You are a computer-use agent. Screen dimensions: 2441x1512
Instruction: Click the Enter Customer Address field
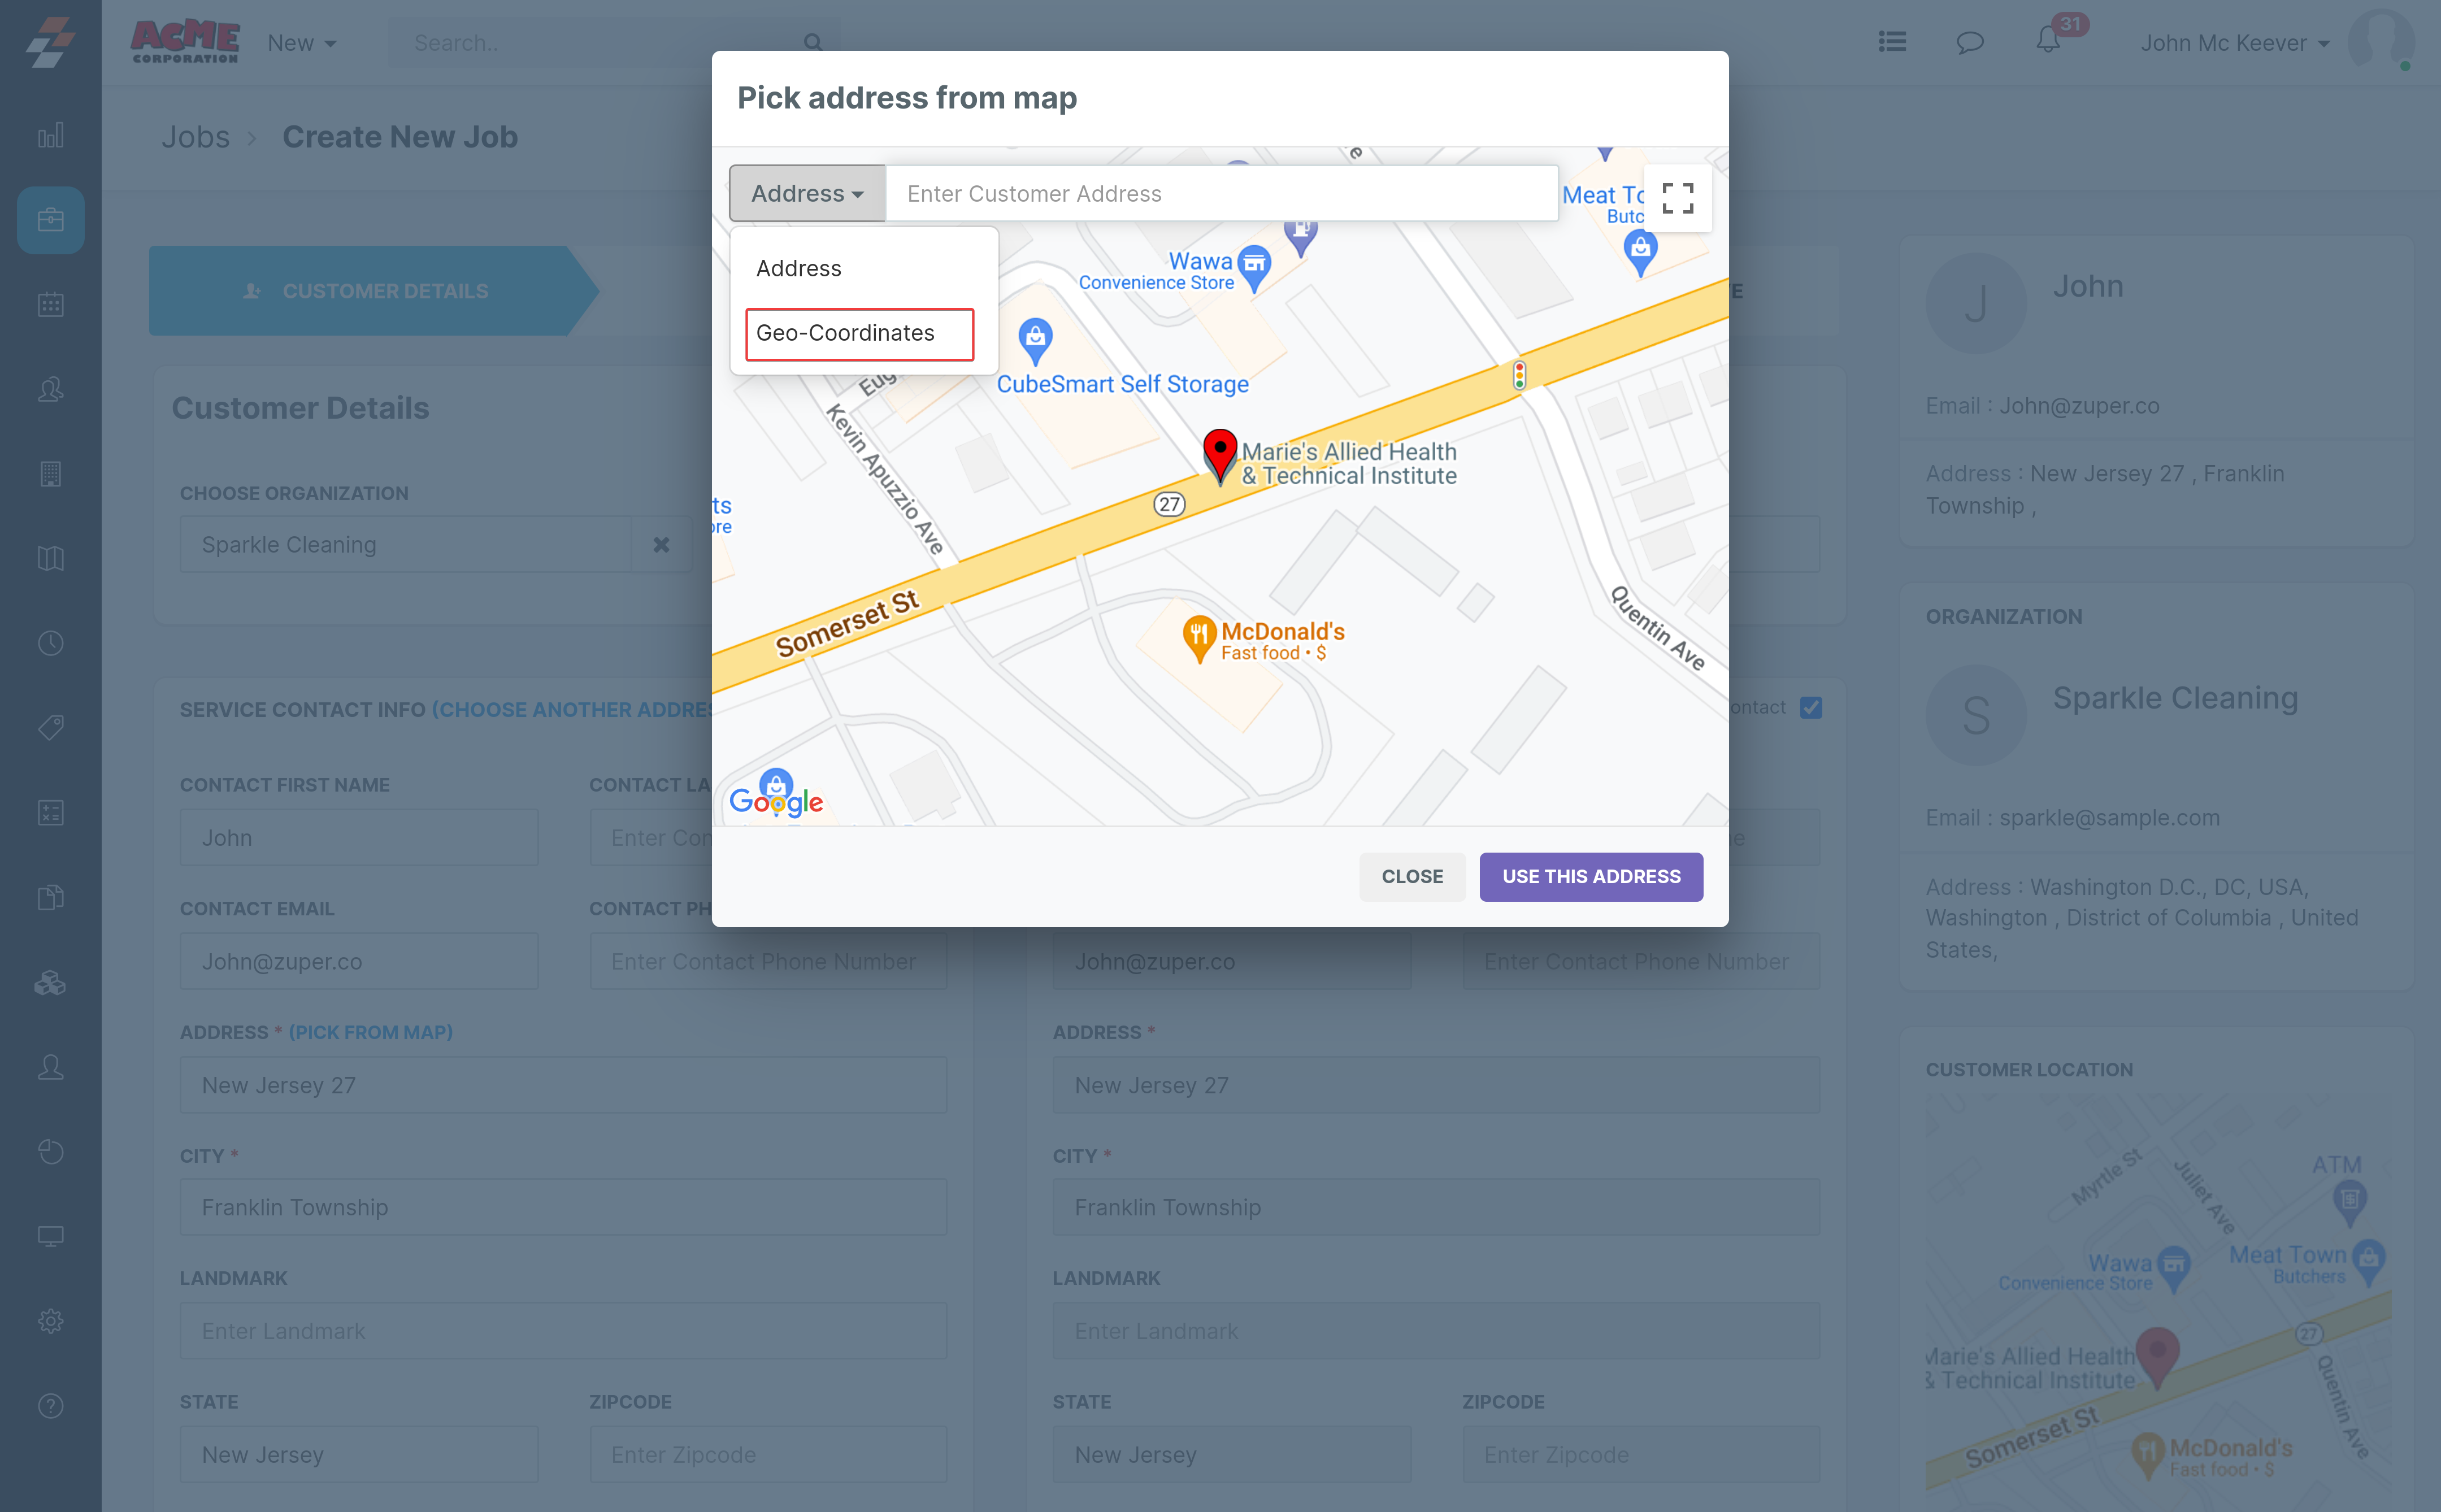tap(1220, 193)
